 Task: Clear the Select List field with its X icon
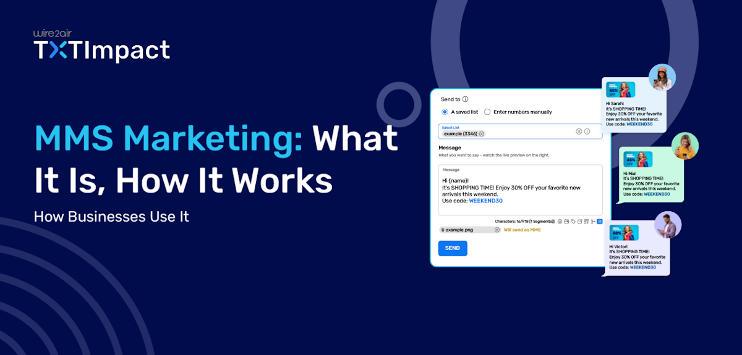click(579, 132)
